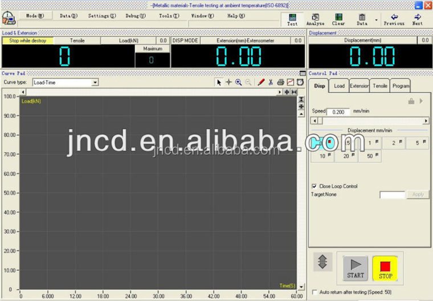Switch to the Tensile control tab
433x301 pixels.
(x=380, y=86)
